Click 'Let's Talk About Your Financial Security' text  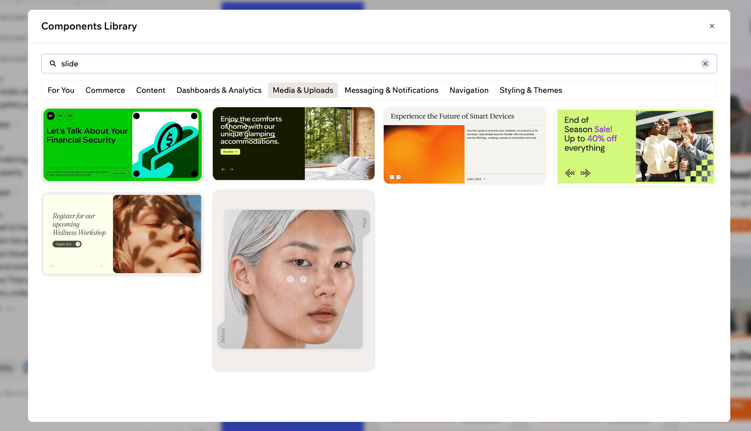pos(87,135)
